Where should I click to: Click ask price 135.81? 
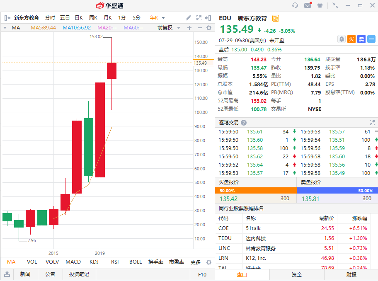pyautogui.click(x=310, y=199)
